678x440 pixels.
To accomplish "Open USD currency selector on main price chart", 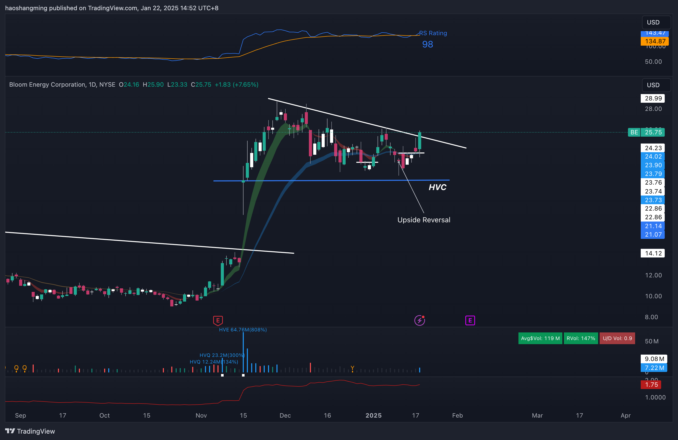I will [x=656, y=85].
